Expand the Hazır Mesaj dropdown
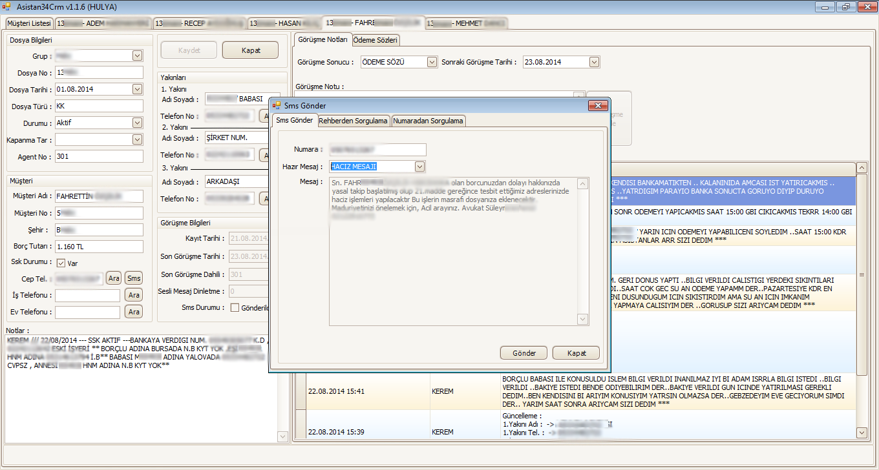This screenshot has width=879, height=470. click(x=419, y=167)
